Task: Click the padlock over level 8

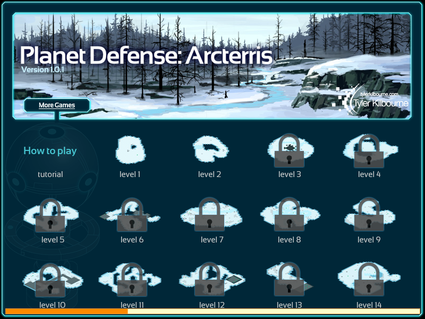Action: [x=289, y=215]
